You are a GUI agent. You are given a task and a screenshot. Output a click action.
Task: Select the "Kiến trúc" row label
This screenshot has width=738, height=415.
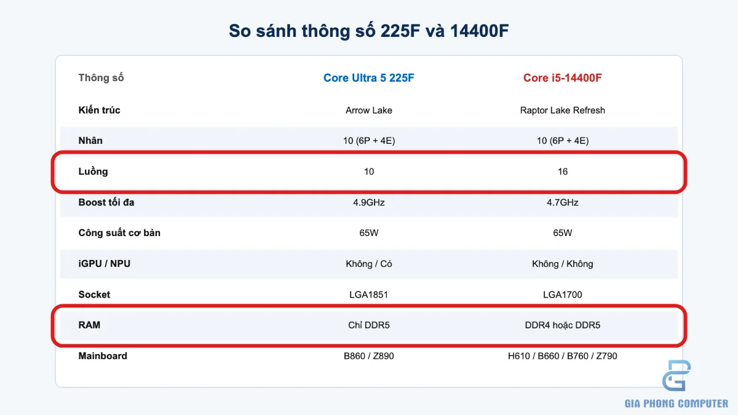(99, 110)
